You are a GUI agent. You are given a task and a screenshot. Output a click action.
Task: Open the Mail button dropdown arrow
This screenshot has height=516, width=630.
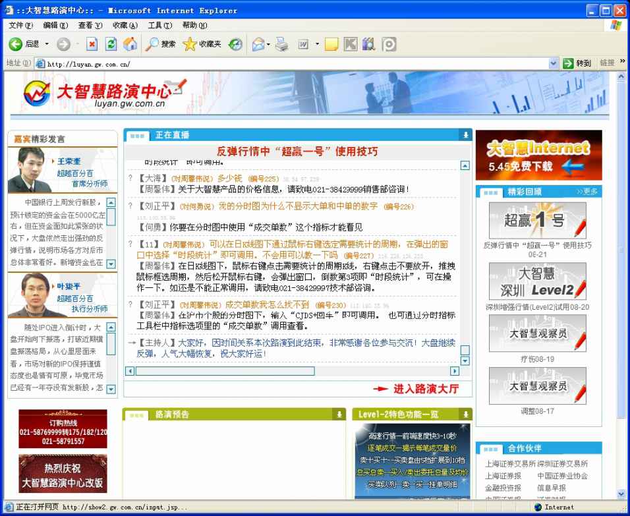point(268,43)
